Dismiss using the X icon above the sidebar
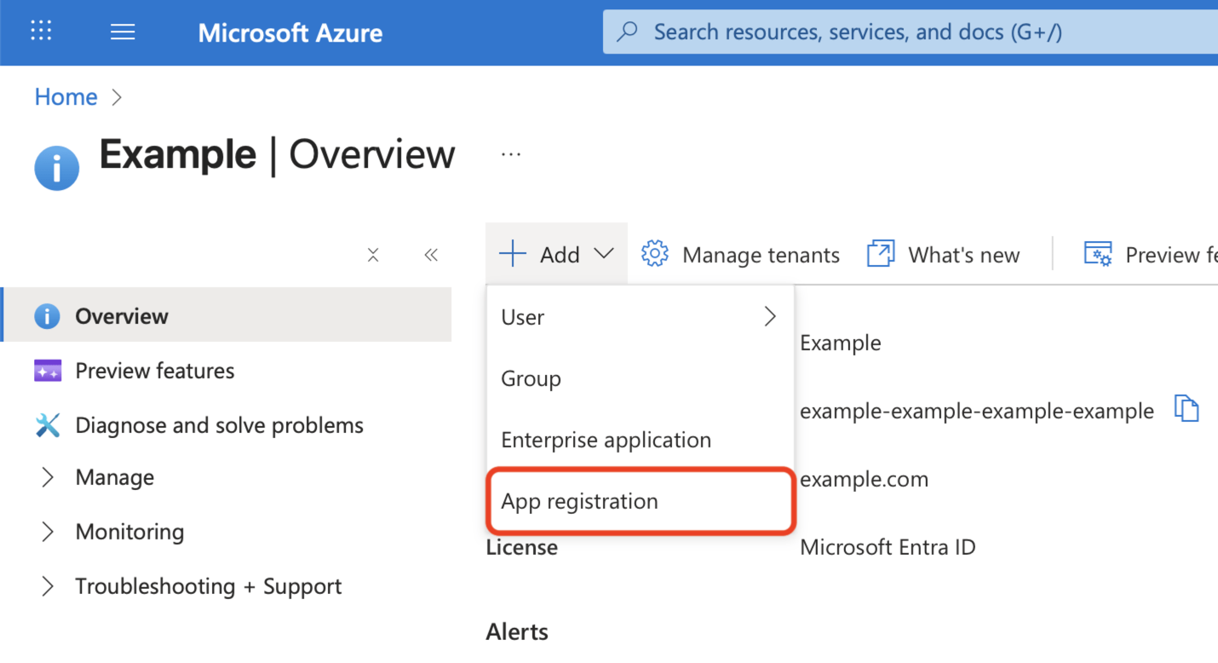The image size is (1218, 663). click(x=372, y=254)
